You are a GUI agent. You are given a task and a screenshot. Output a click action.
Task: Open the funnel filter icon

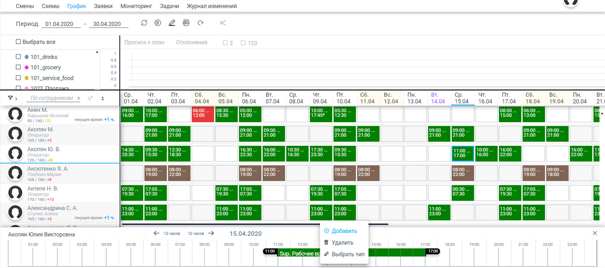click(10, 98)
